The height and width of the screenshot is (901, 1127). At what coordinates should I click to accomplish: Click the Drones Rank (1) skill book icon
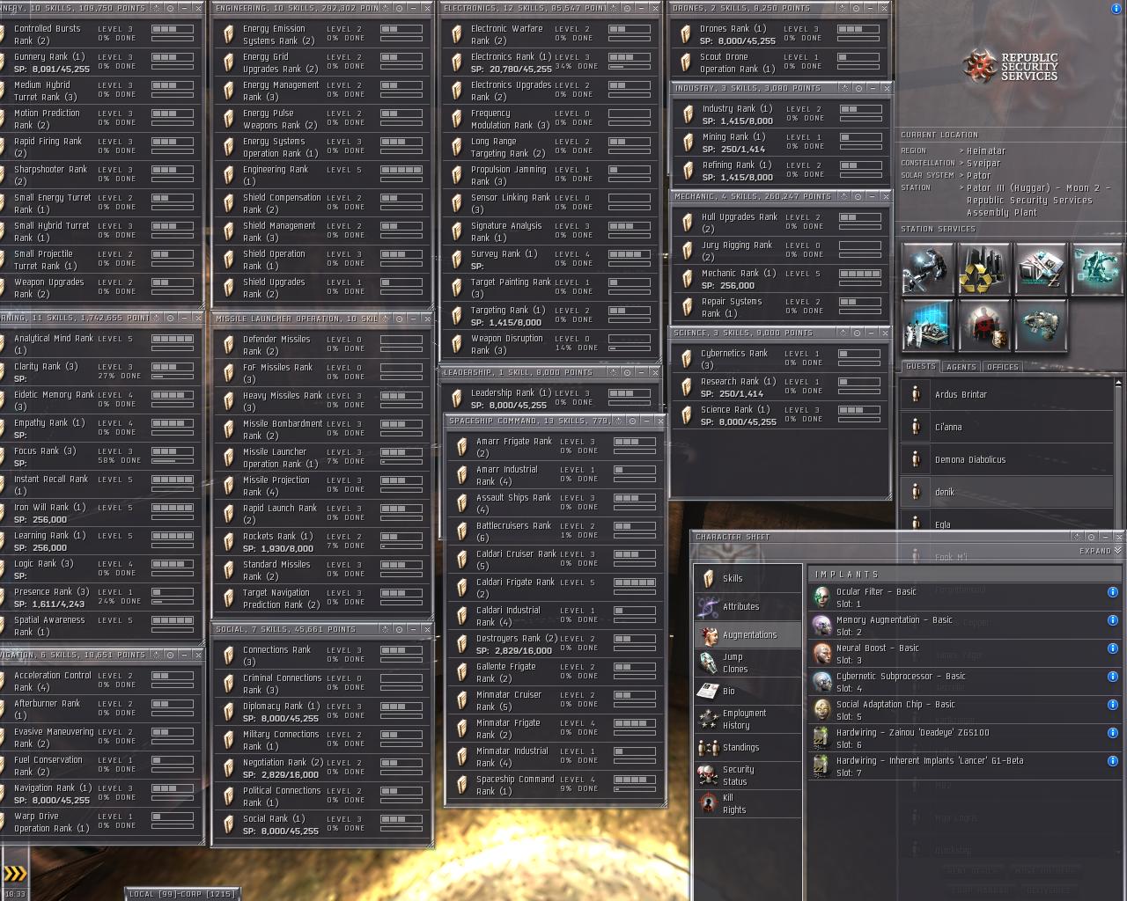pyautogui.click(x=685, y=34)
